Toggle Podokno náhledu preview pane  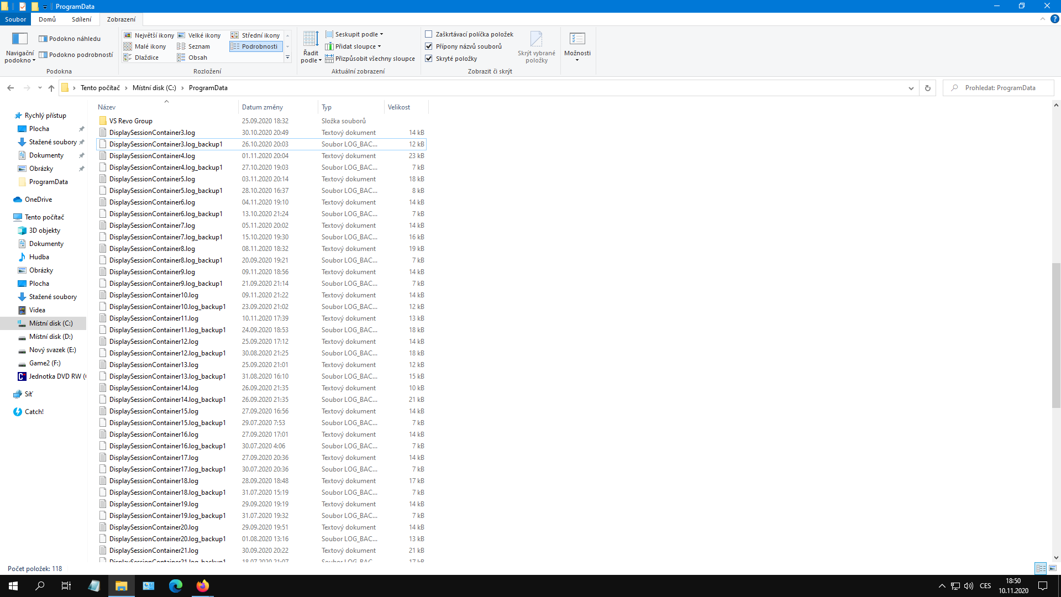pos(70,39)
